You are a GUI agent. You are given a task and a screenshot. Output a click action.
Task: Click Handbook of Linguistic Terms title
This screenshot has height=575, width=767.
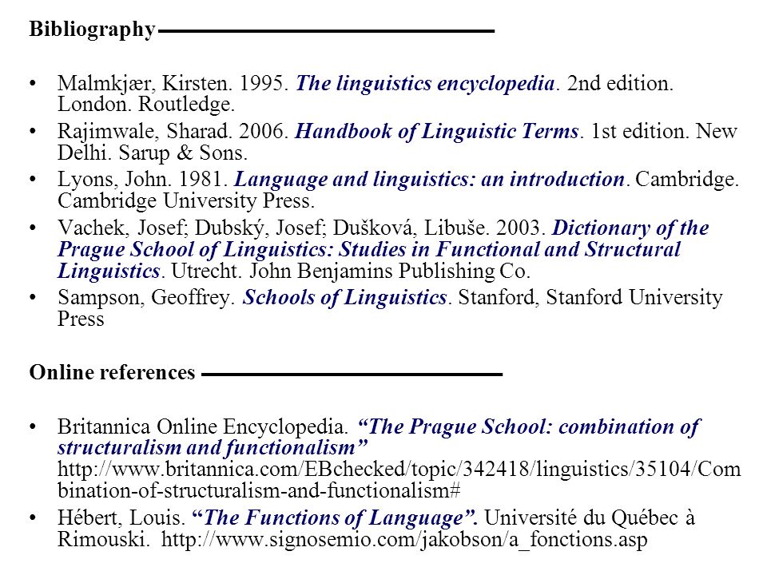[x=437, y=132]
